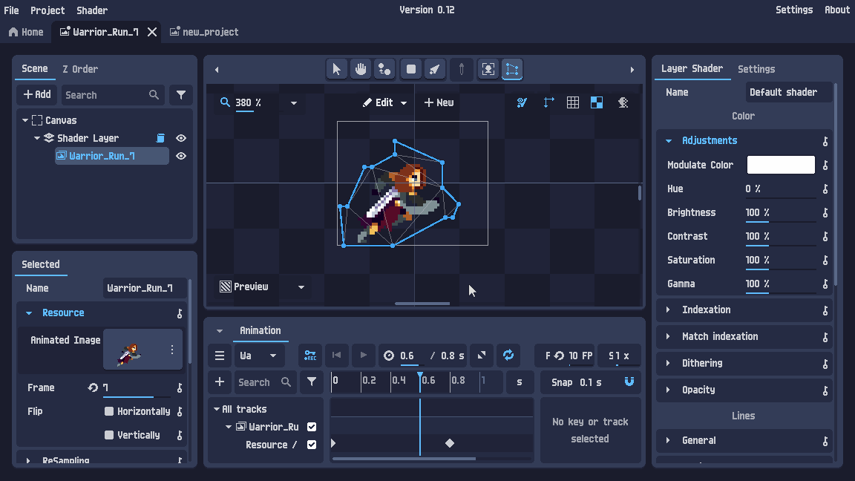The width and height of the screenshot is (855, 481).
Task: Uncheck the Warrior_Ru track checkbox
Action: [312, 427]
